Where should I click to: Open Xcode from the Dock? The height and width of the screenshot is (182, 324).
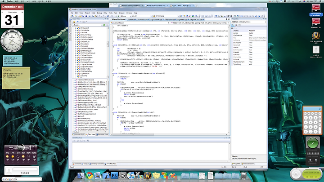(106, 175)
